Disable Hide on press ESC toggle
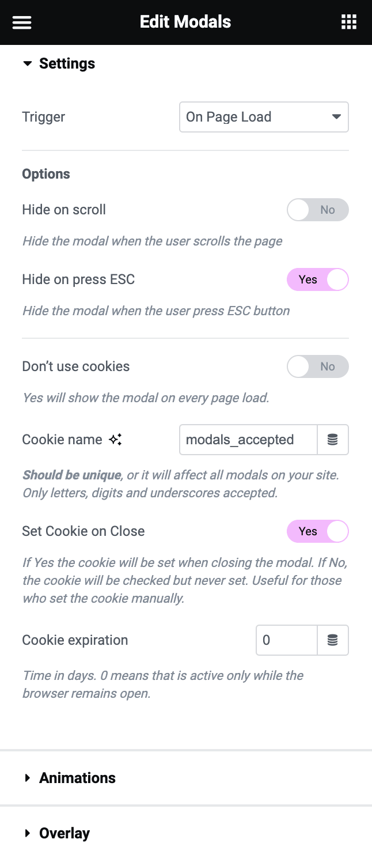This screenshot has height=862, width=372. [317, 279]
